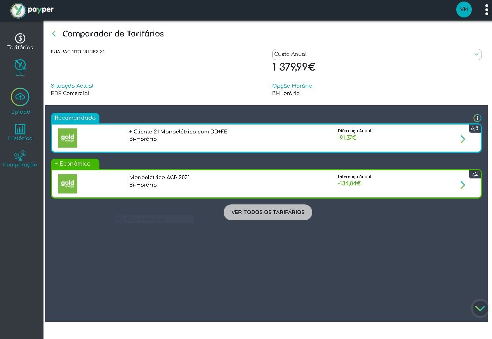Click the round scroll-down chevron button
Screen dimensions: 492x339
(x=480, y=308)
